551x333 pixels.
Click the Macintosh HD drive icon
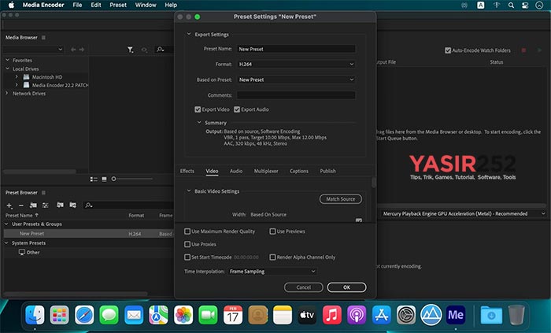tap(26, 77)
